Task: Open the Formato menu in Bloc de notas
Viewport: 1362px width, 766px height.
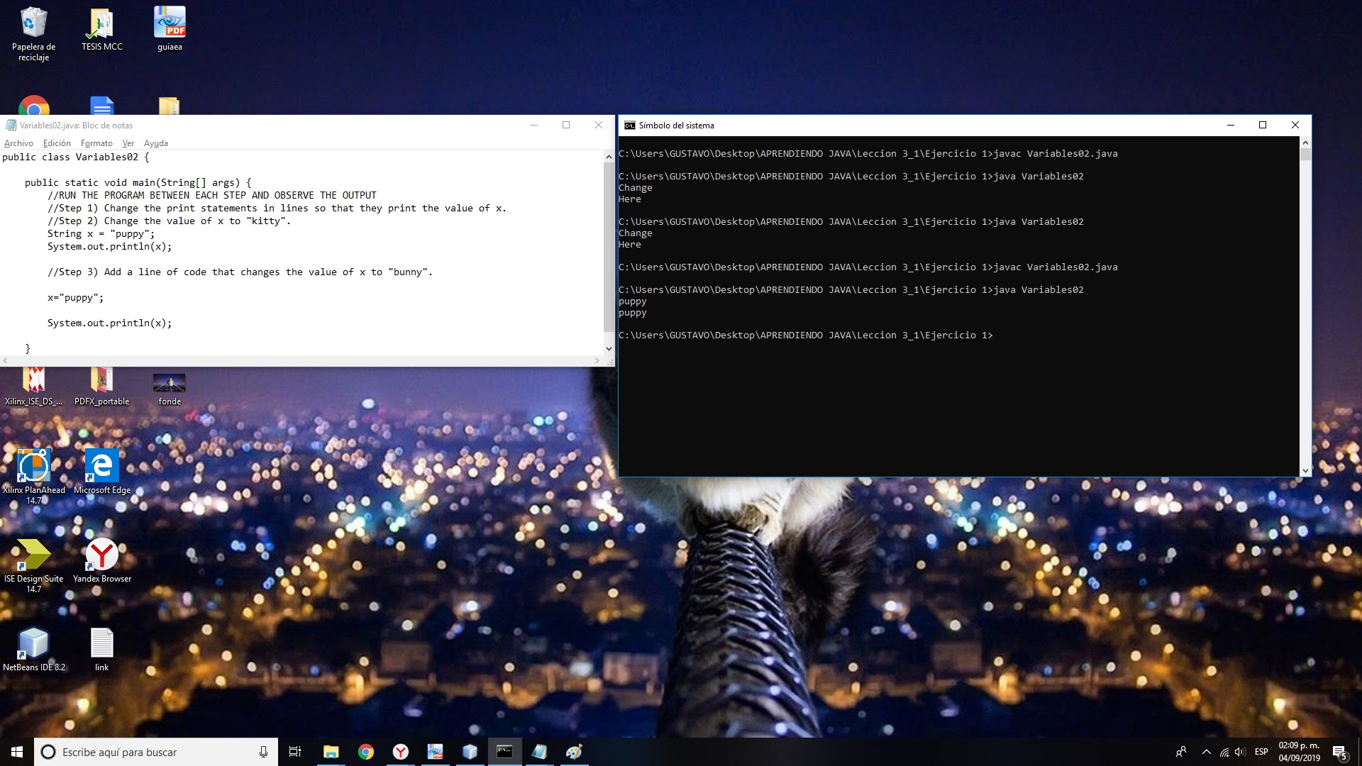Action: 96,143
